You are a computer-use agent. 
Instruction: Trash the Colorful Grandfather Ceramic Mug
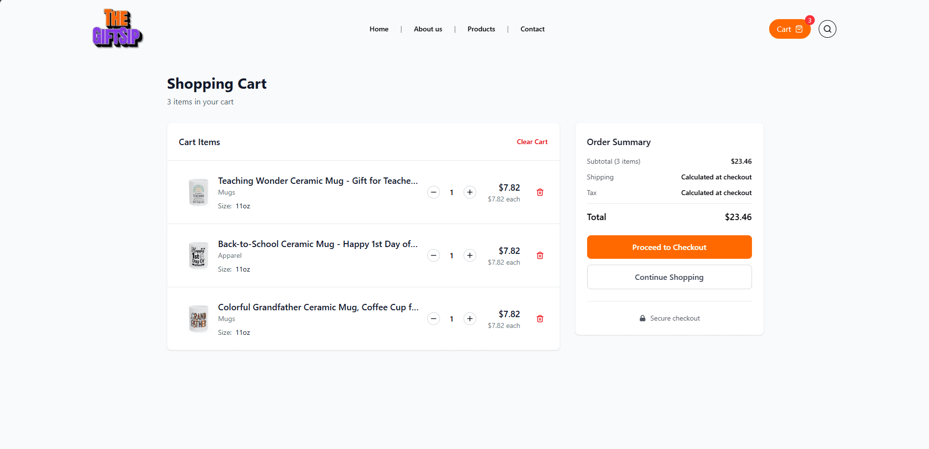pyautogui.click(x=540, y=319)
